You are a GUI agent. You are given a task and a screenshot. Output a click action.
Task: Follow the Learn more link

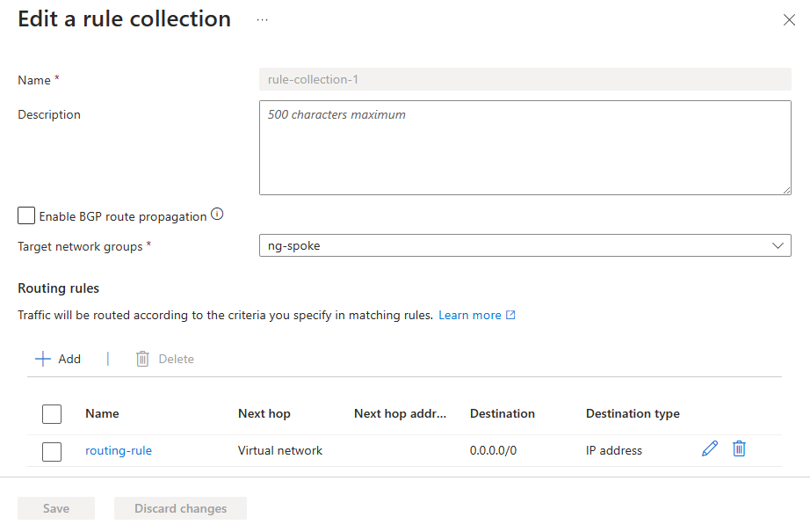(x=468, y=315)
